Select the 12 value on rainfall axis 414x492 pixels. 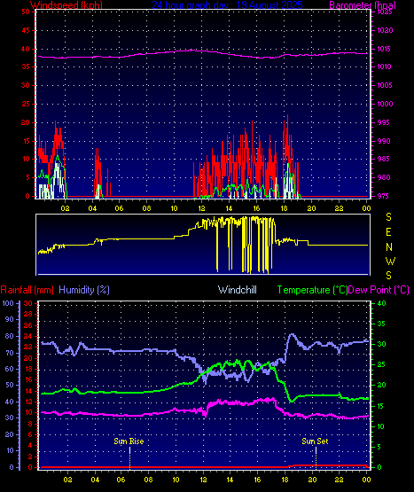(28, 402)
